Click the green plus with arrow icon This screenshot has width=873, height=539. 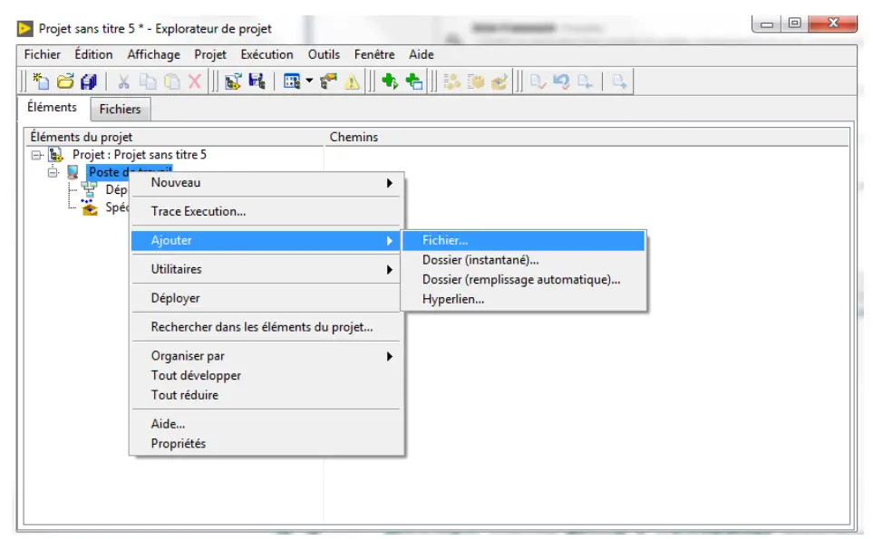[x=390, y=82]
